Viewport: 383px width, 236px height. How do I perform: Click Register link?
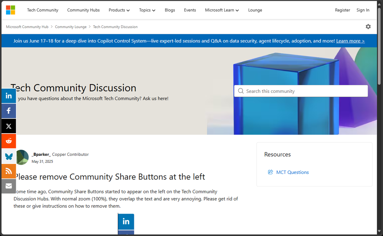click(x=342, y=10)
